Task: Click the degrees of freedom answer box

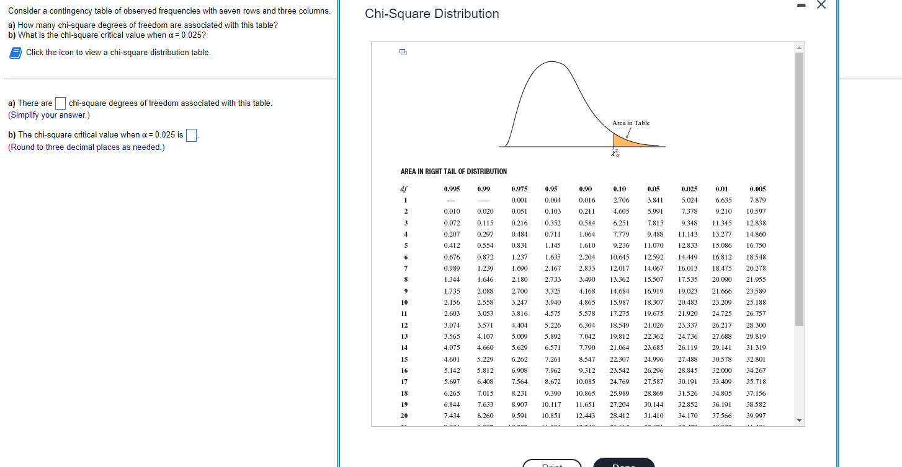Action: (x=60, y=103)
